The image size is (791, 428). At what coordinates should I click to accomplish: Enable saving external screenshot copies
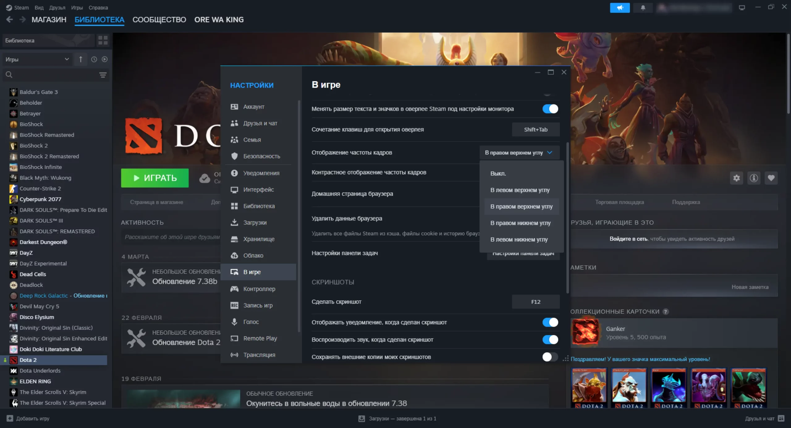550,357
